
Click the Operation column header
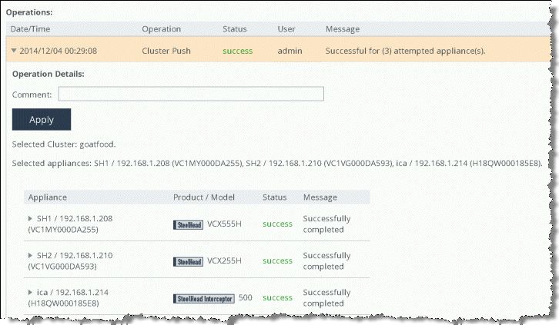pyautogui.click(x=161, y=29)
